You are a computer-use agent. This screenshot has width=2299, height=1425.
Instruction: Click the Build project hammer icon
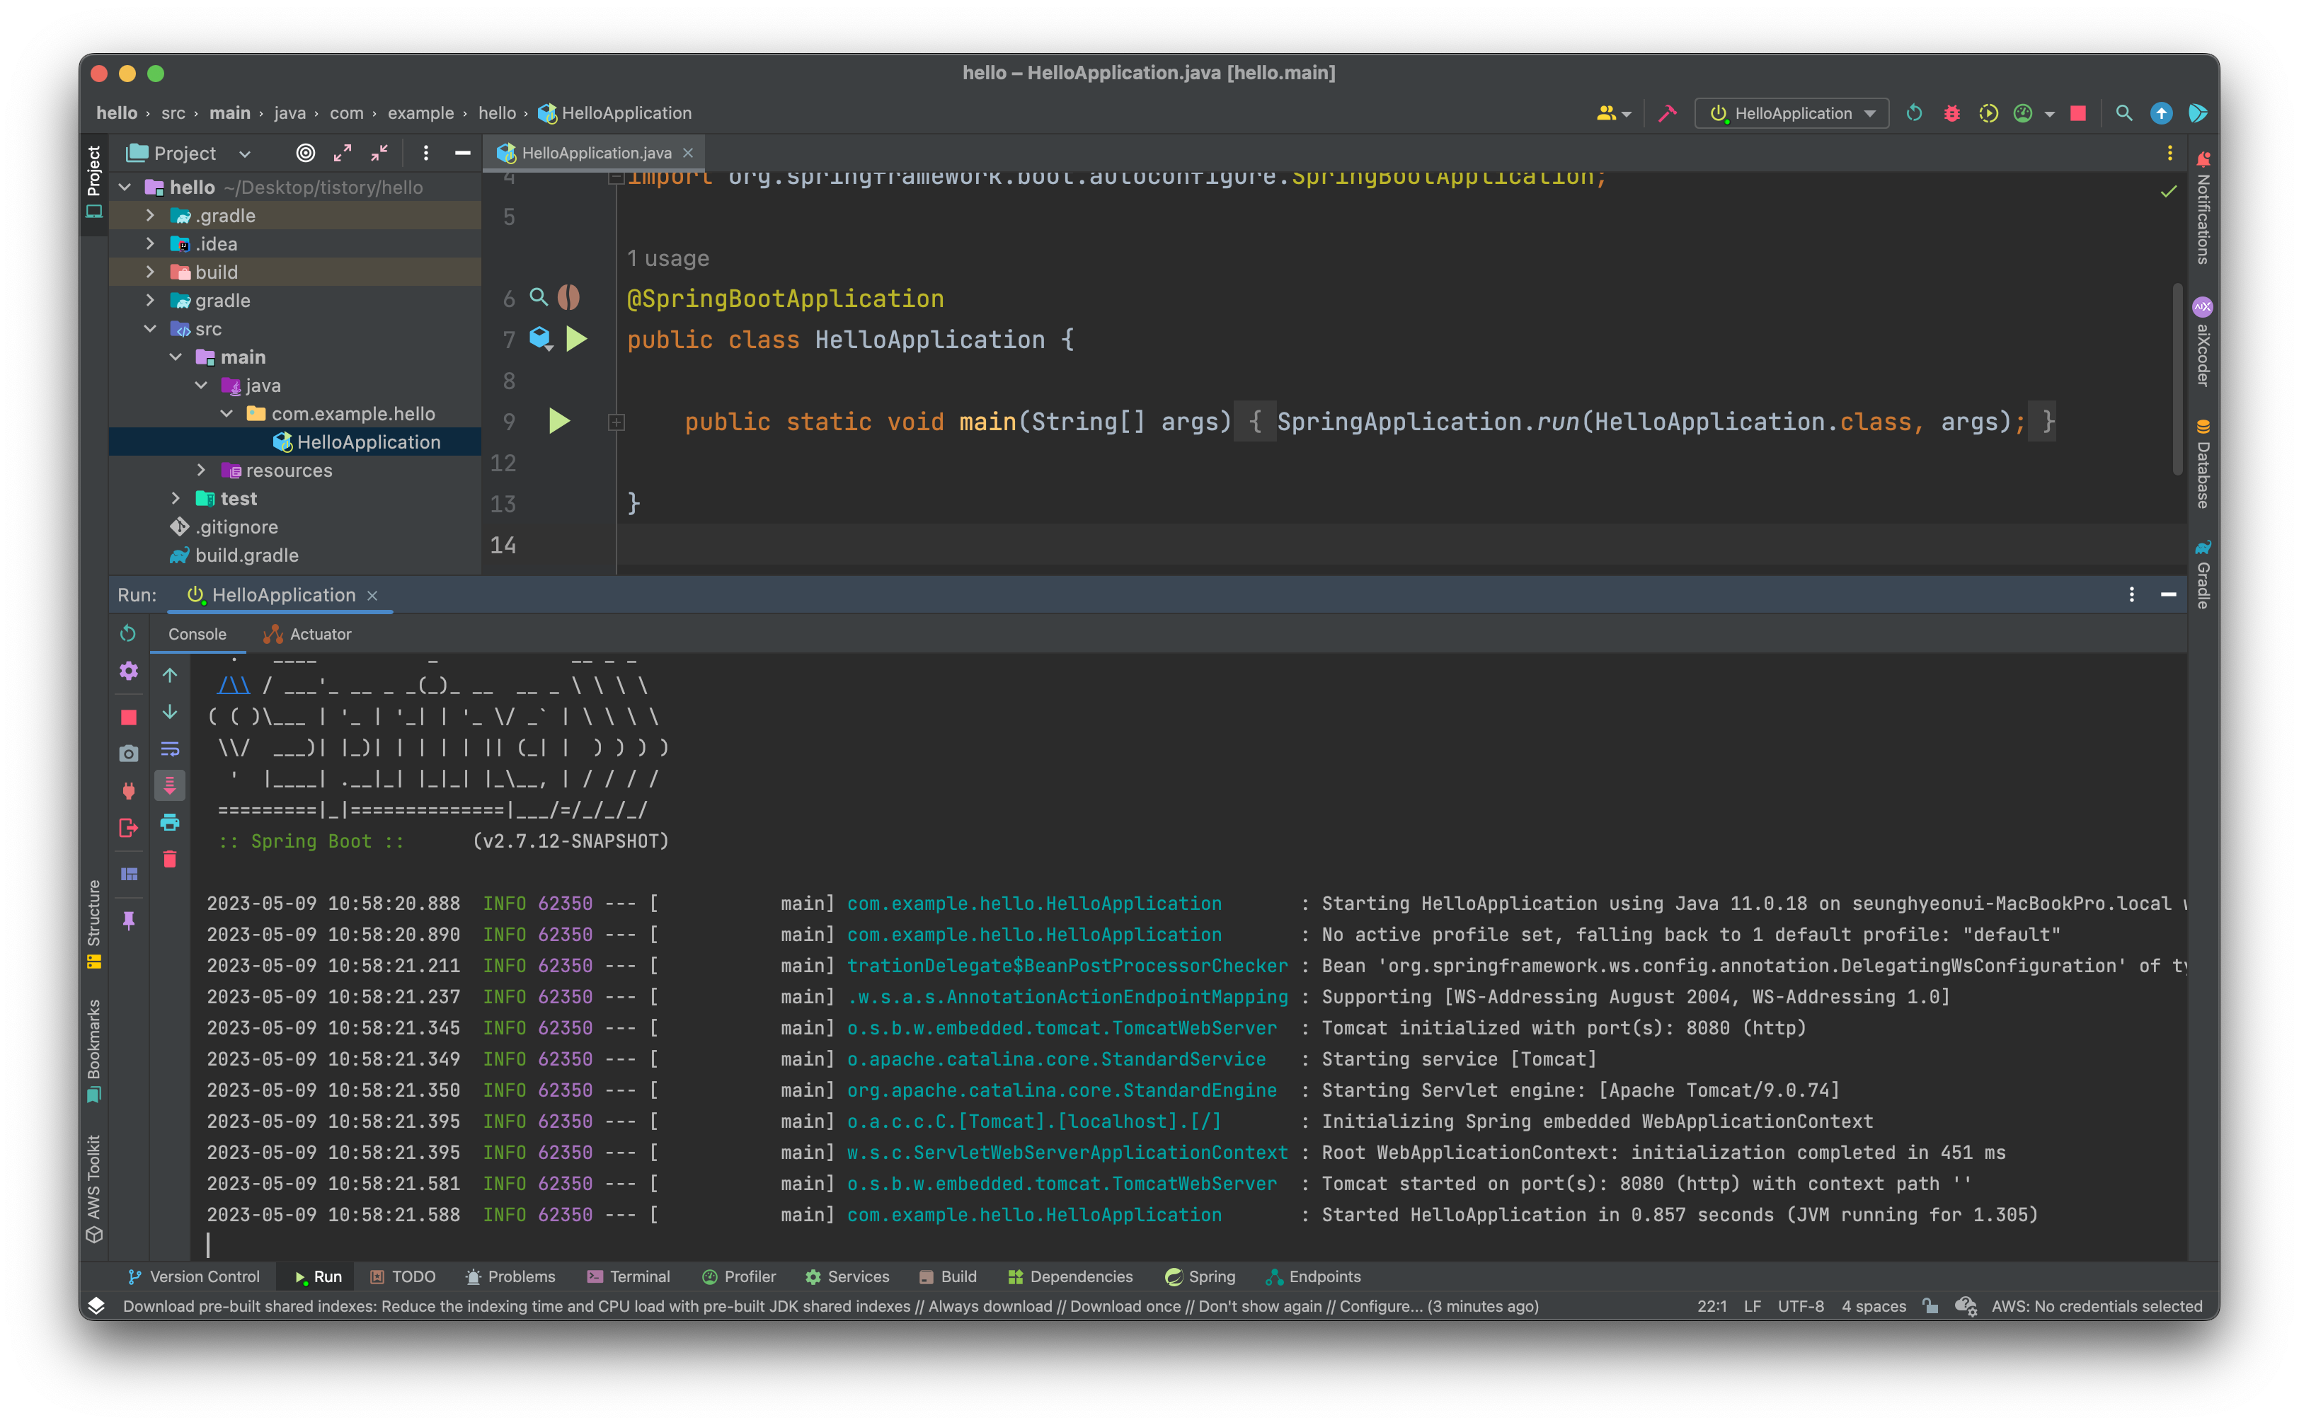click(1668, 113)
